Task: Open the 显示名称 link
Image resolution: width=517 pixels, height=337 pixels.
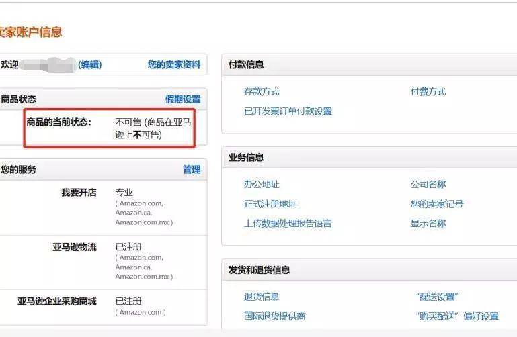Action: [x=428, y=224]
